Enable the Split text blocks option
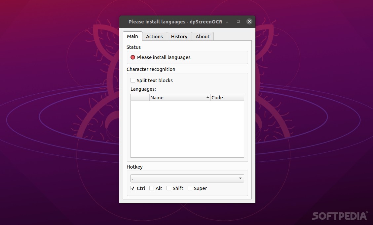 [133, 80]
